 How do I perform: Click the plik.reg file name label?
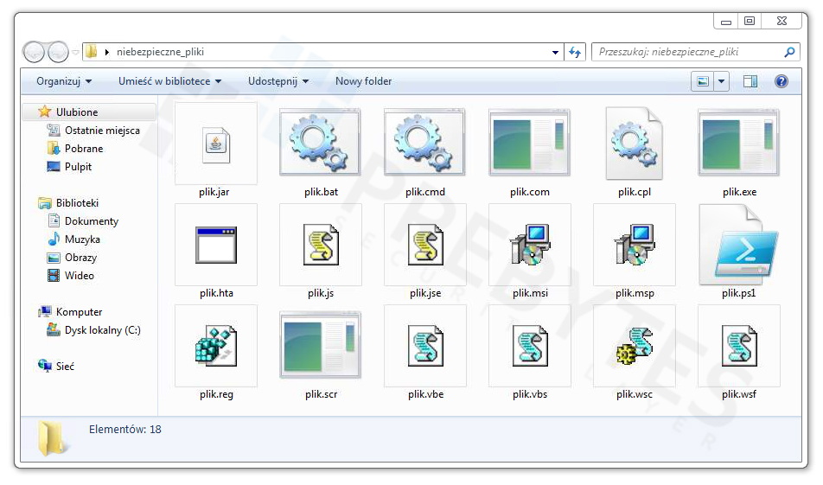tap(216, 394)
